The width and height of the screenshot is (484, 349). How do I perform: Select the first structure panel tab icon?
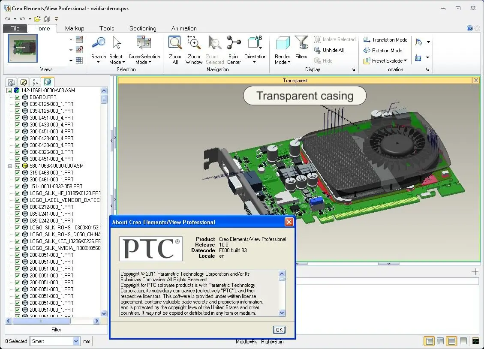tap(12, 82)
